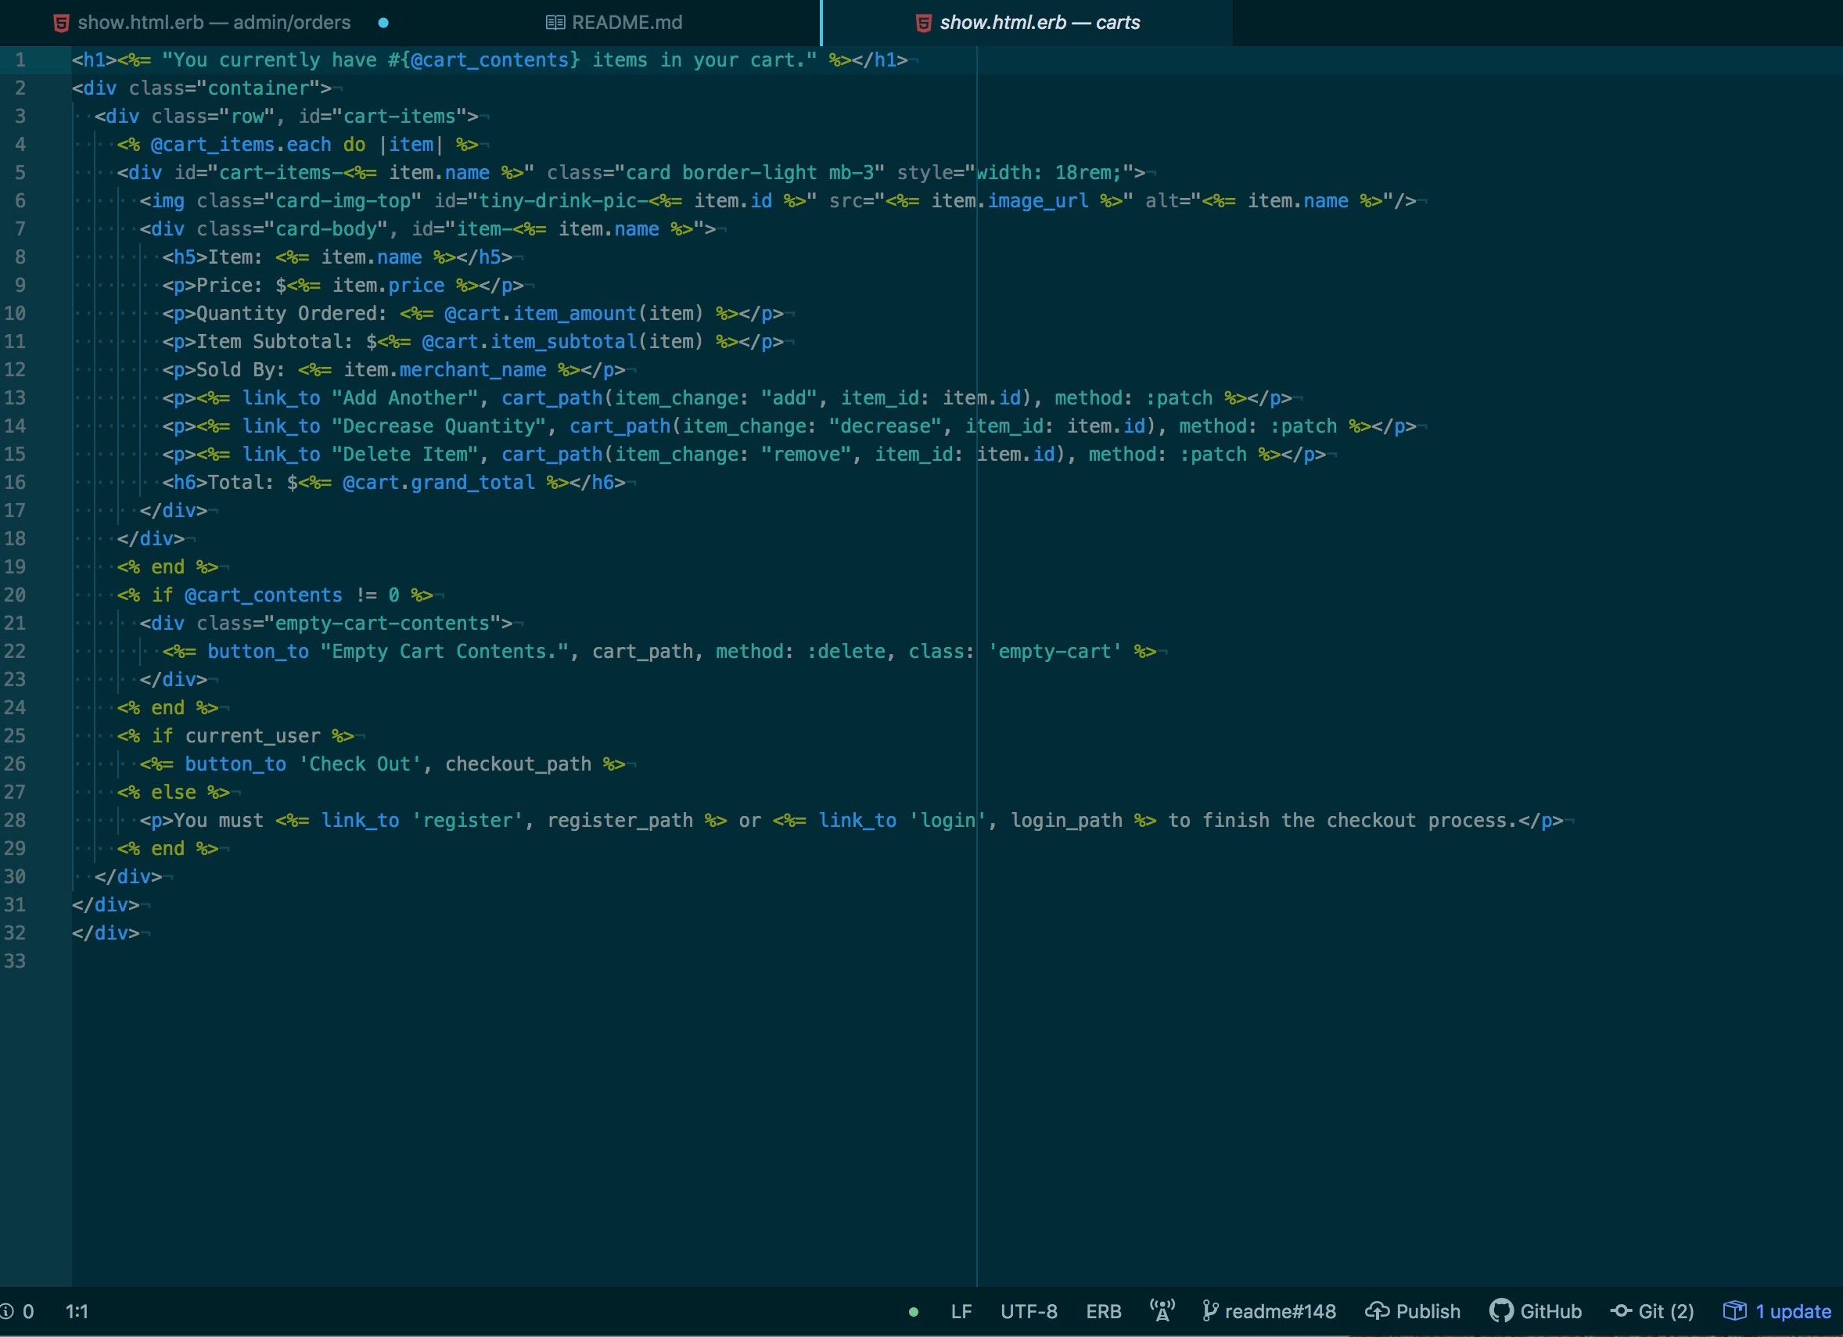Click the green status dot indicator

(x=914, y=1312)
